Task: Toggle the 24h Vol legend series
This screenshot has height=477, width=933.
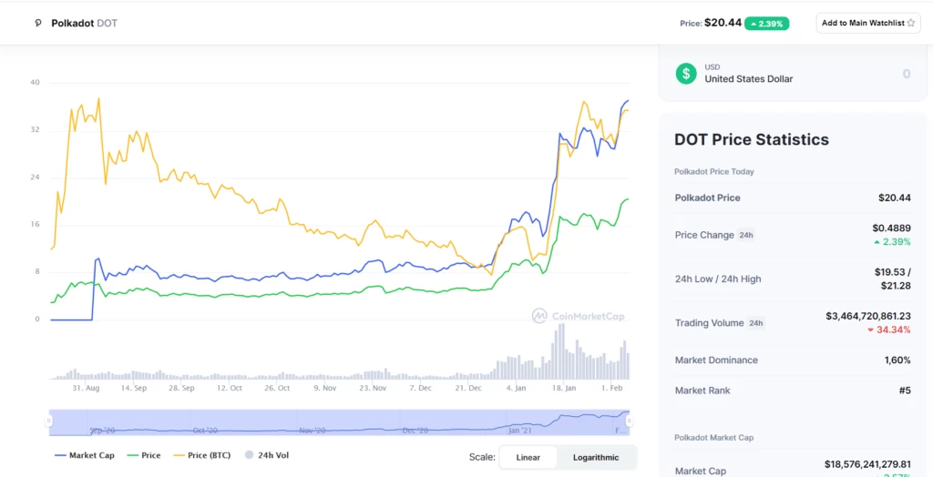Action: click(267, 455)
